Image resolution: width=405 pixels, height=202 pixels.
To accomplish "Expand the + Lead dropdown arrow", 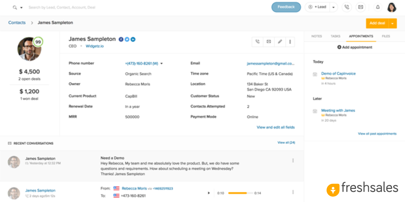I will (x=333, y=7).
